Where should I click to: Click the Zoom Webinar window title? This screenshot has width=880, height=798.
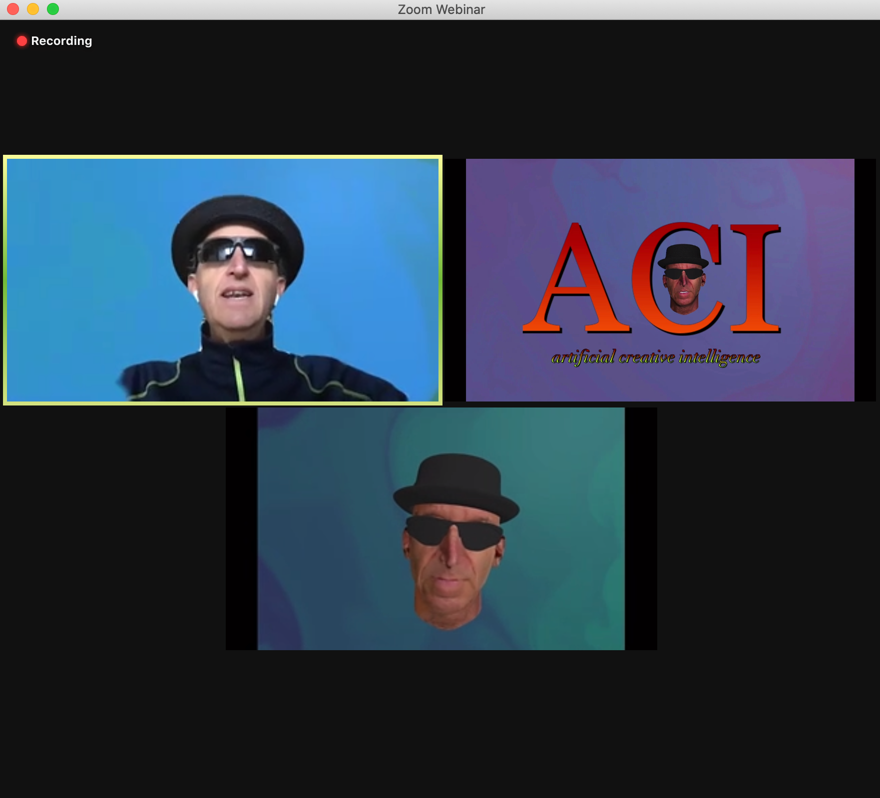pyautogui.click(x=441, y=9)
